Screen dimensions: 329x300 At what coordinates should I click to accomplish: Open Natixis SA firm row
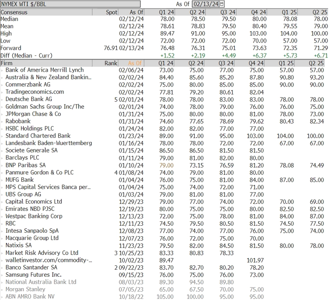[x=162, y=246]
